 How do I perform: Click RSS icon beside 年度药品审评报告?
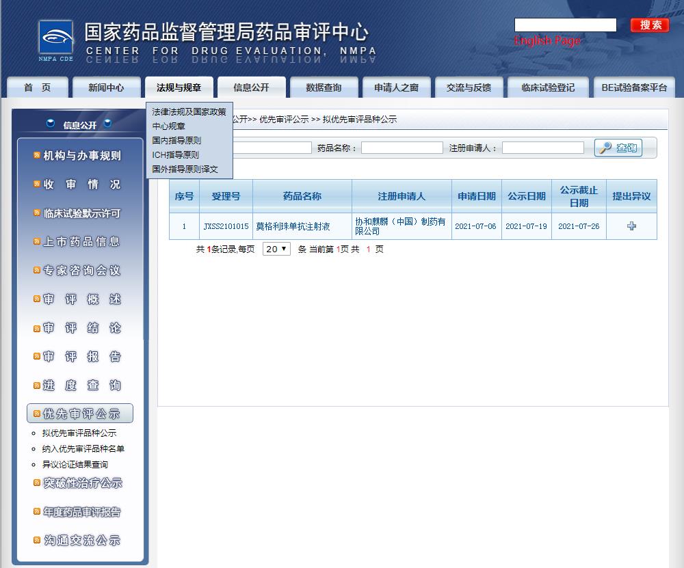[x=37, y=511]
